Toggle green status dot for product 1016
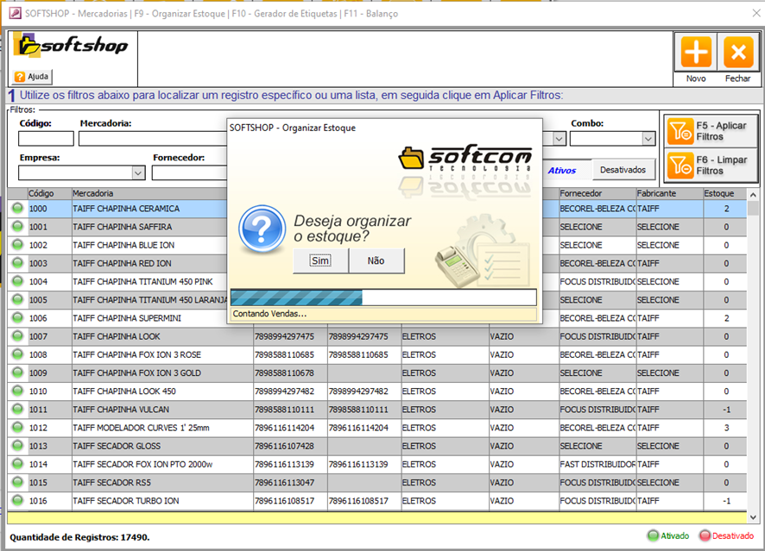The height and width of the screenshot is (551, 765). pos(17,501)
